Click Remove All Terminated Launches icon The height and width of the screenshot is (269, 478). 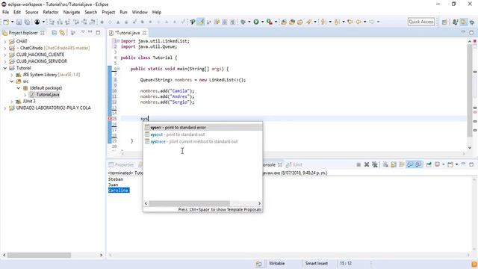375,164
